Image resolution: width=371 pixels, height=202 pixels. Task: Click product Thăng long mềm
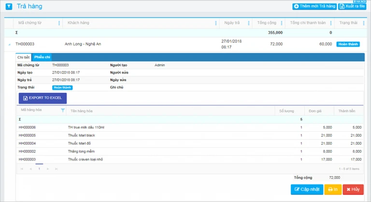tap(81, 151)
